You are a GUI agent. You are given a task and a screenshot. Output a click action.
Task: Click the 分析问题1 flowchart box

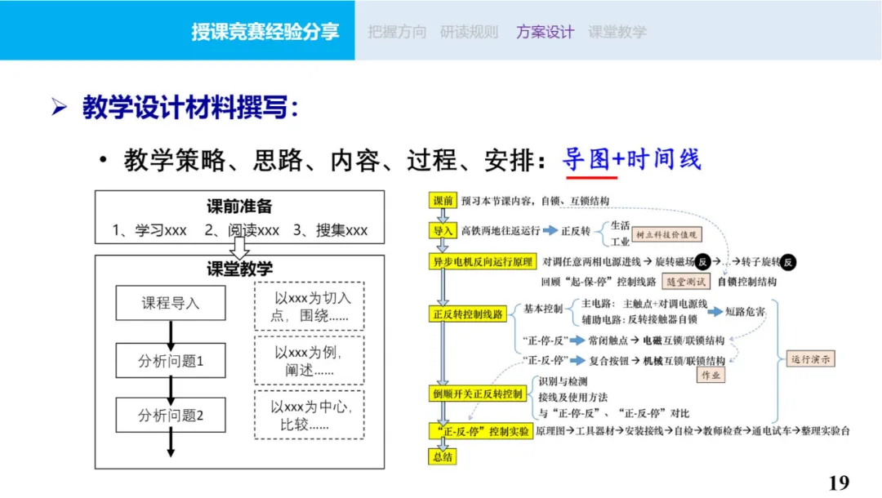(x=171, y=360)
